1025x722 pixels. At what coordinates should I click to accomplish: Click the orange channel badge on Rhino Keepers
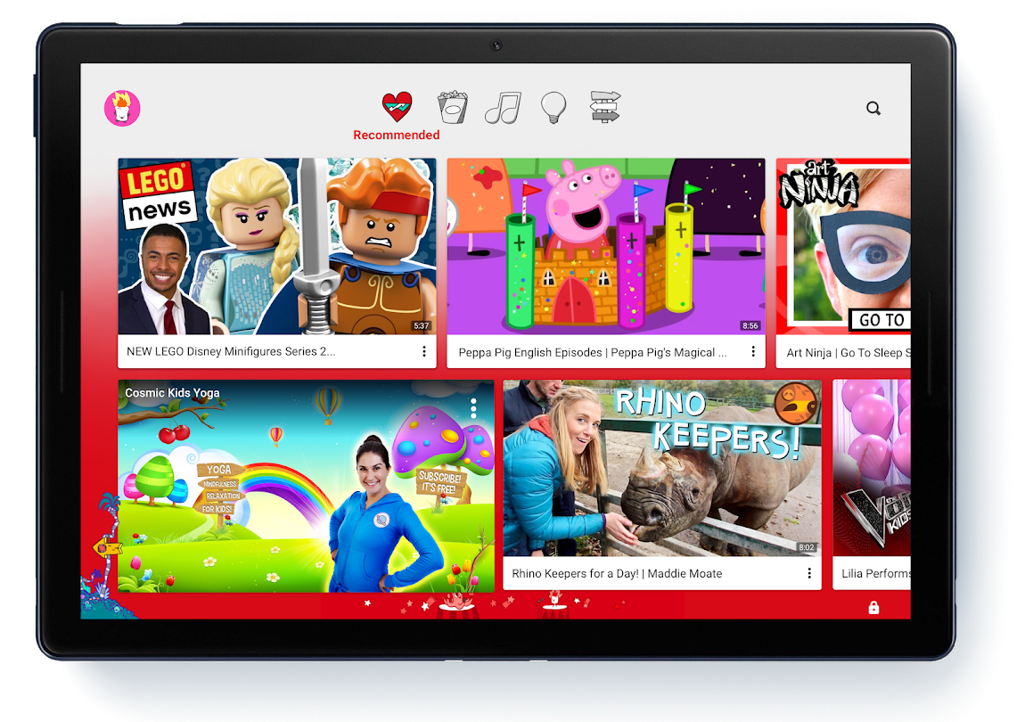[x=796, y=403]
